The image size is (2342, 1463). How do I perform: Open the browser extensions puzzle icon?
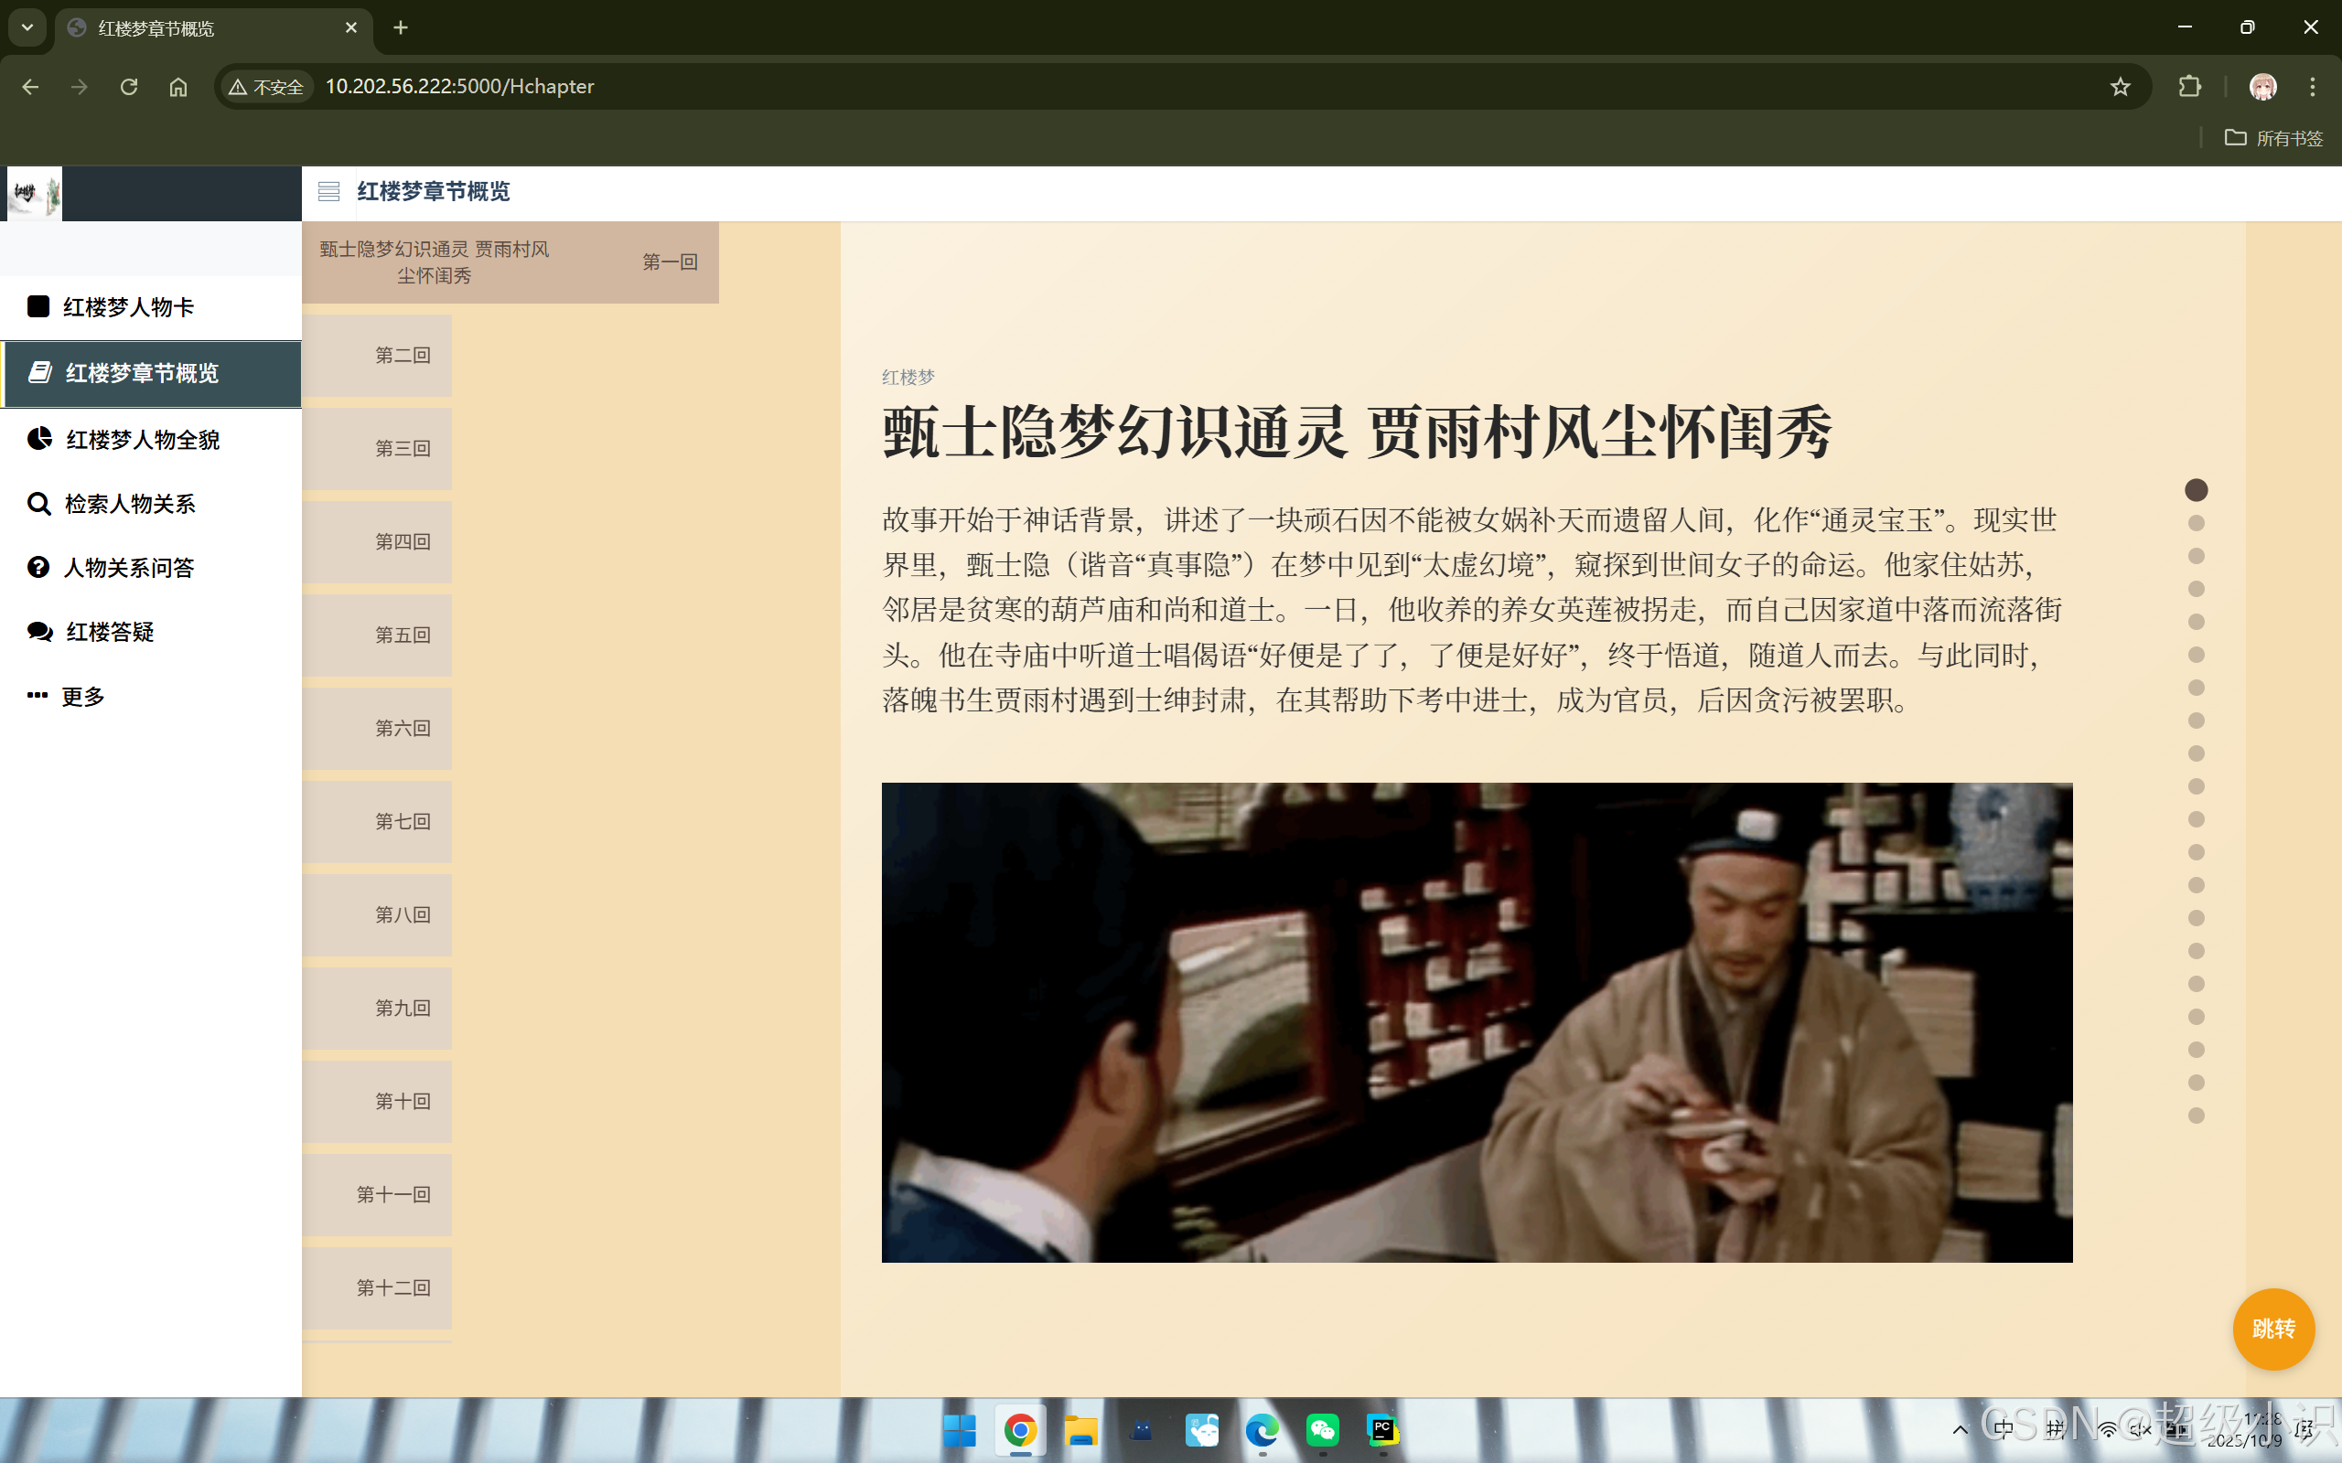pyautogui.click(x=2189, y=87)
